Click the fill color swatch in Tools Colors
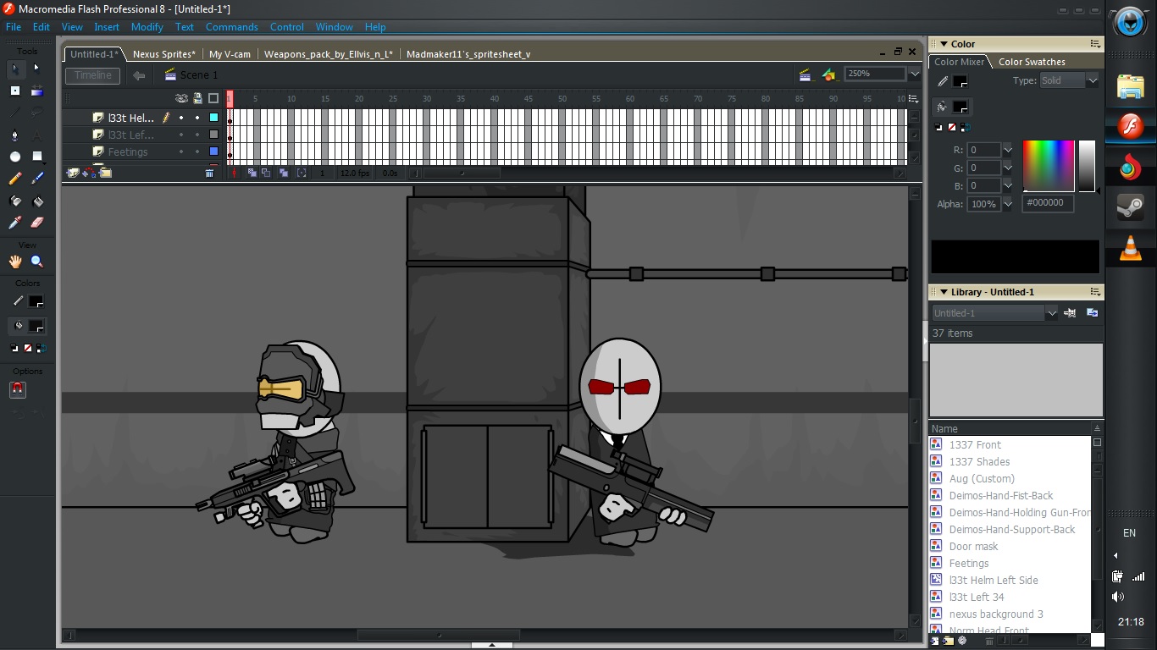The image size is (1157, 650). tap(36, 325)
